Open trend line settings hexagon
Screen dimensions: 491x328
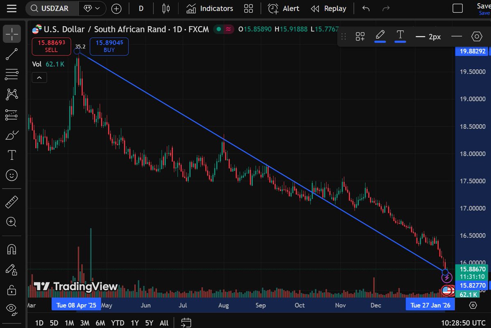tap(477, 36)
